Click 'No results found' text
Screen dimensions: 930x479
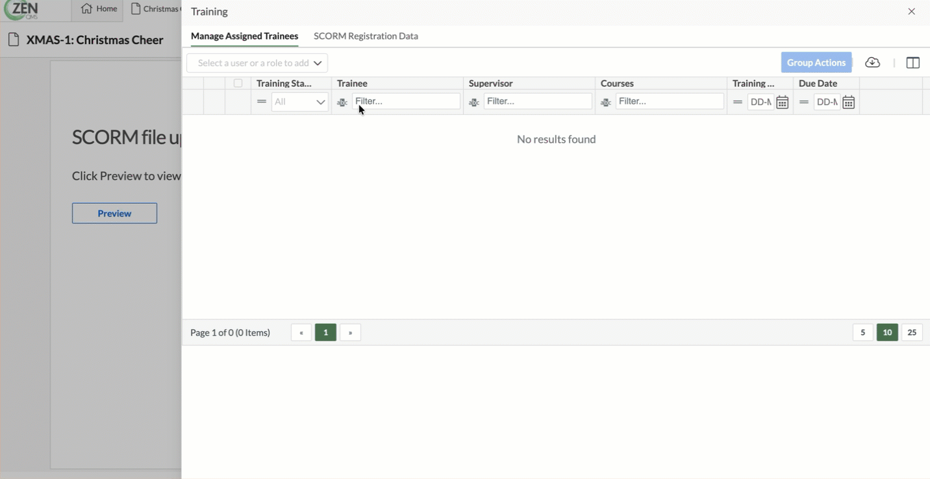(x=557, y=139)
